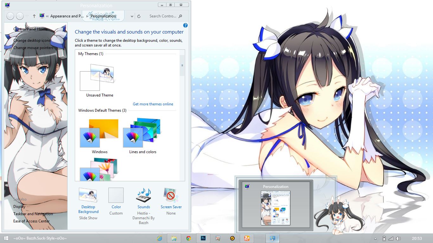Open Change desktop icons link
The width and height of the screenshot is (433, 243).
click(x=32, y=40)
